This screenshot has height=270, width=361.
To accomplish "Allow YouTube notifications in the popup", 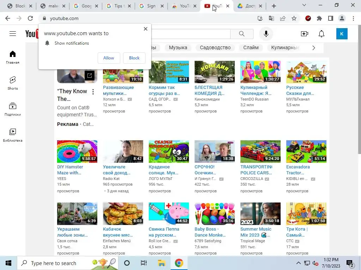I will (109, 58).
